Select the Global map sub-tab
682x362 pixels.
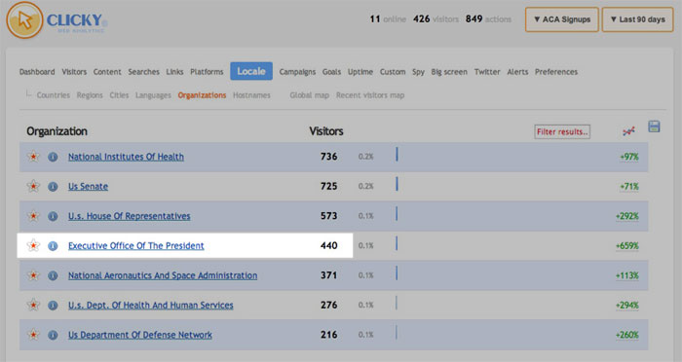pyautogui.click(x=309, y=95)
